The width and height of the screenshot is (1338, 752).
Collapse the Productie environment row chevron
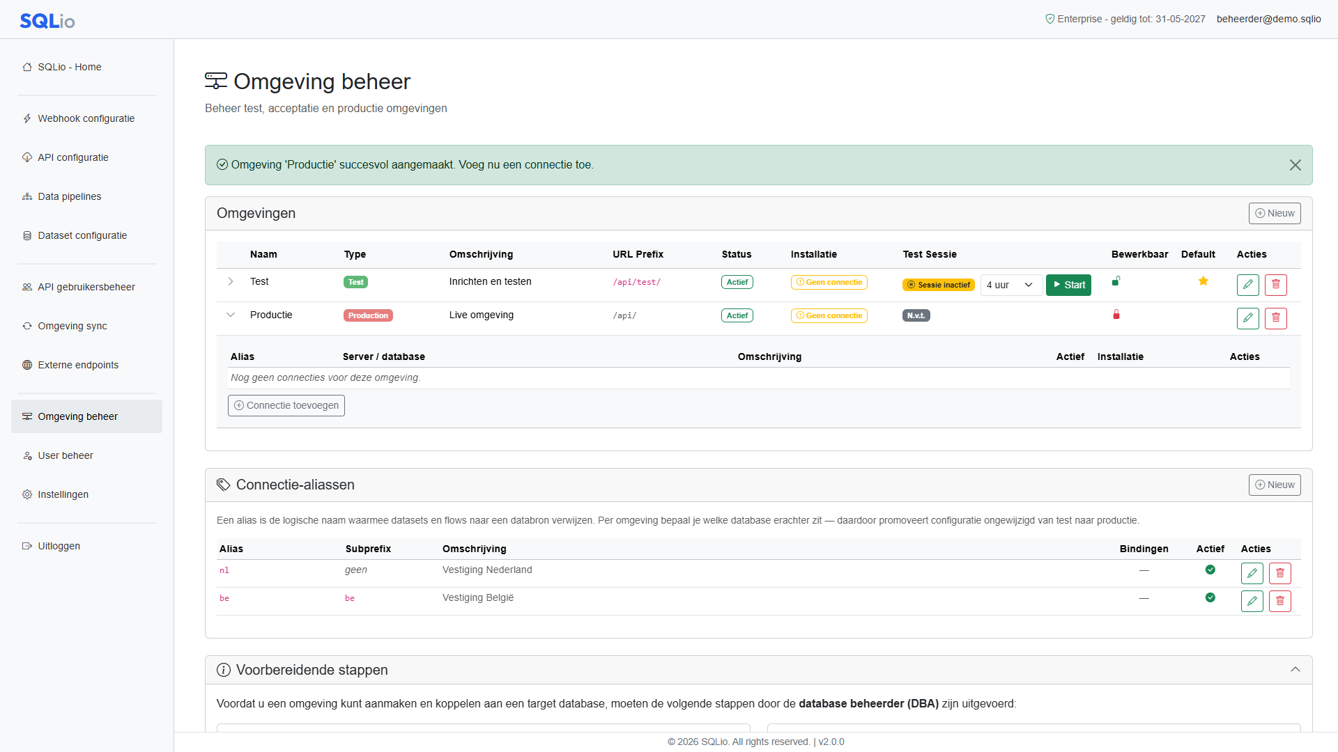(231, 315)
